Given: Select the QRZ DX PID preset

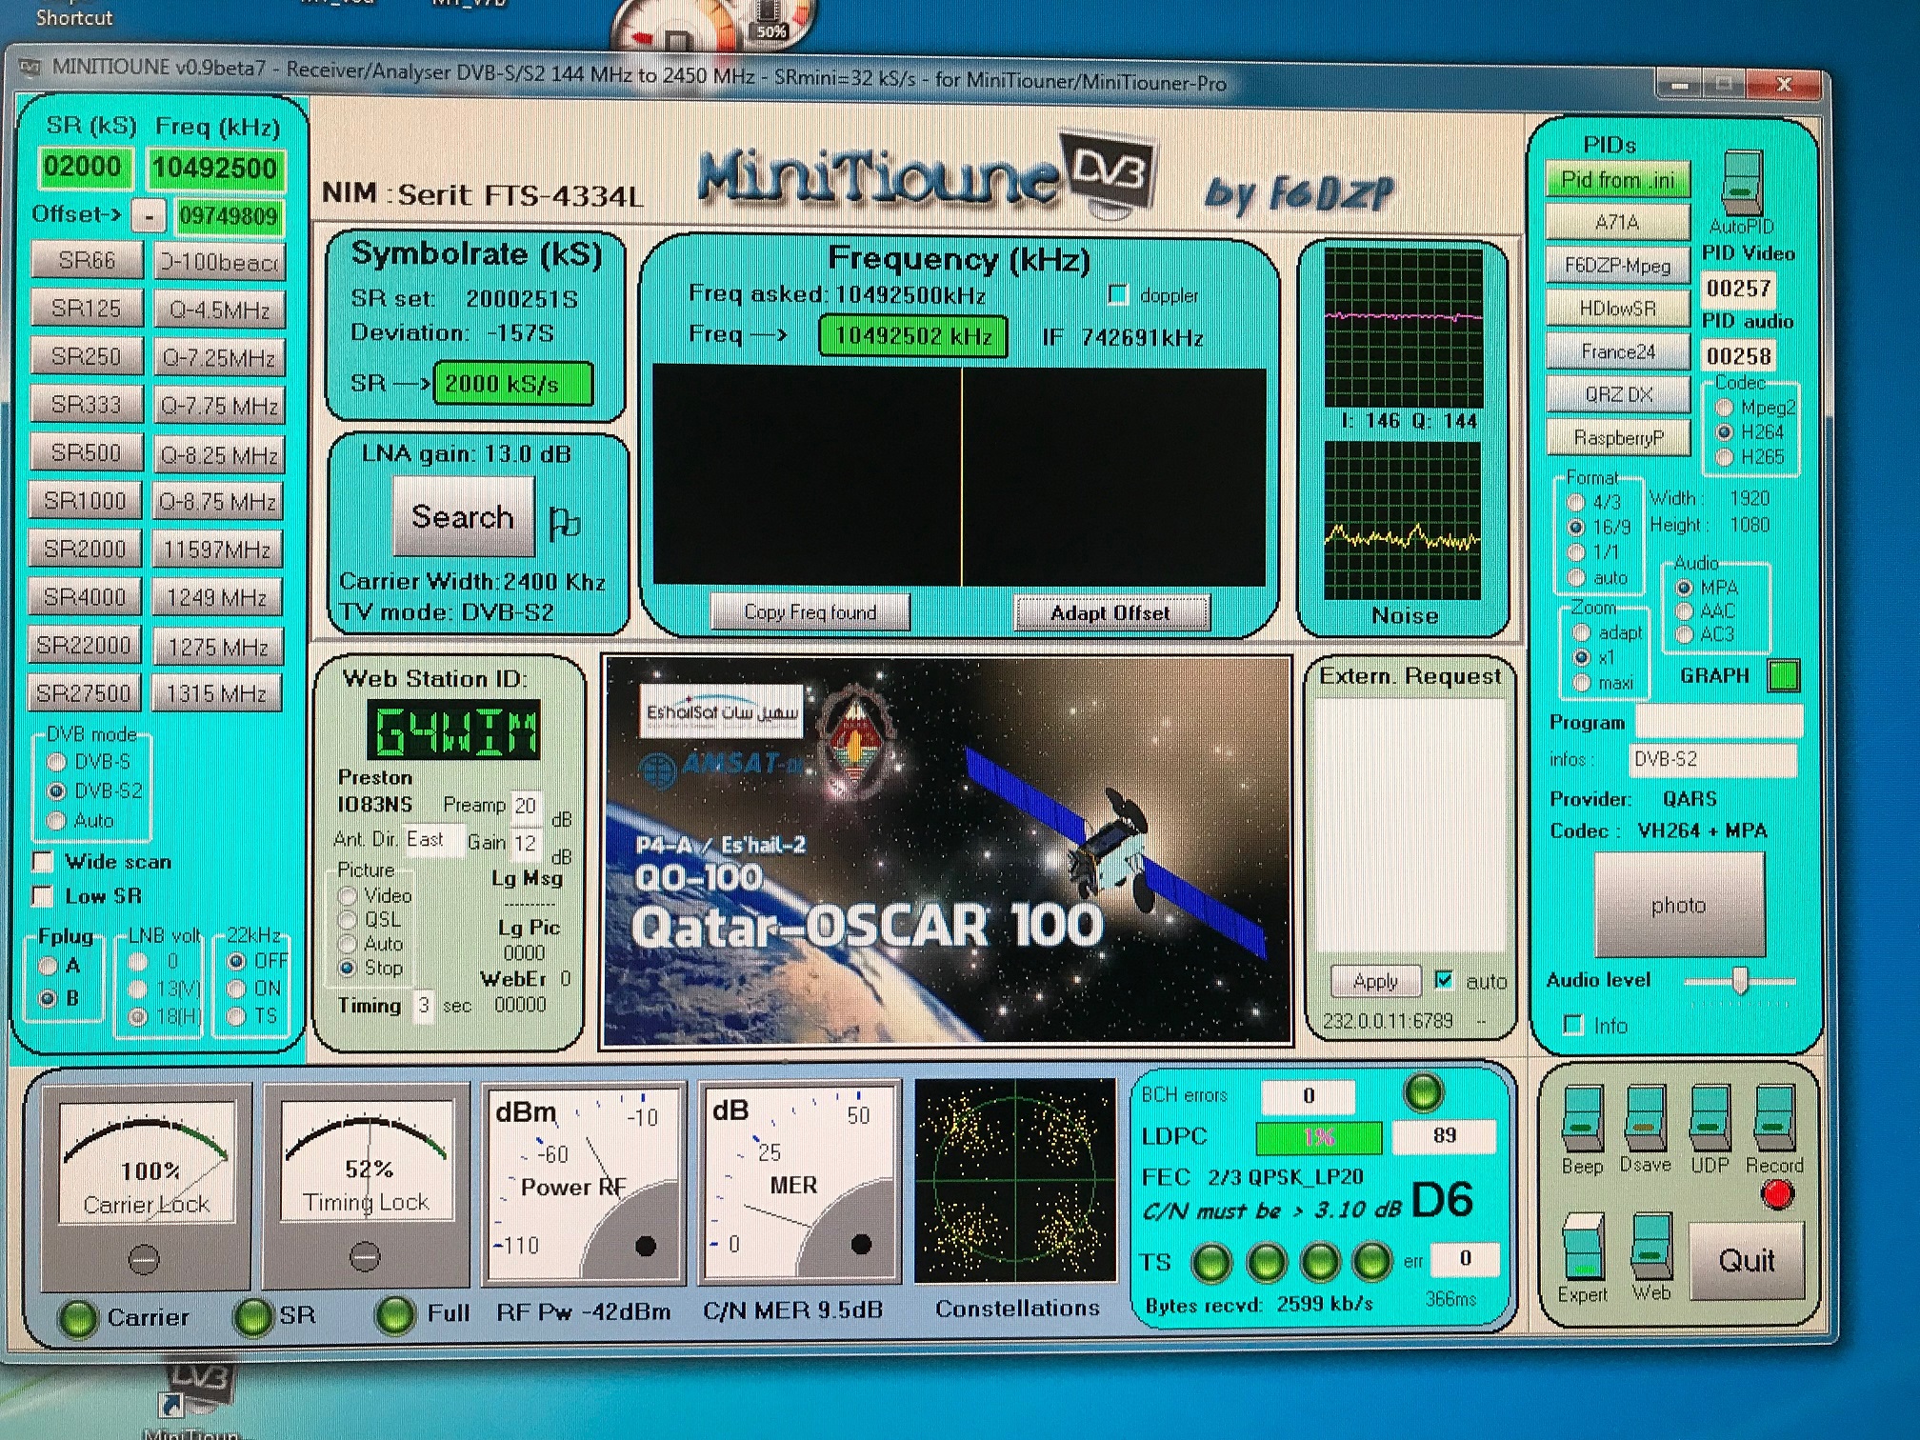Looking at the screenshot, I should (1617, 394).
